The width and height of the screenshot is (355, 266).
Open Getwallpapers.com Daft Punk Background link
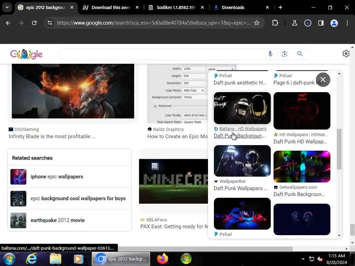click(x=299, y=194)
